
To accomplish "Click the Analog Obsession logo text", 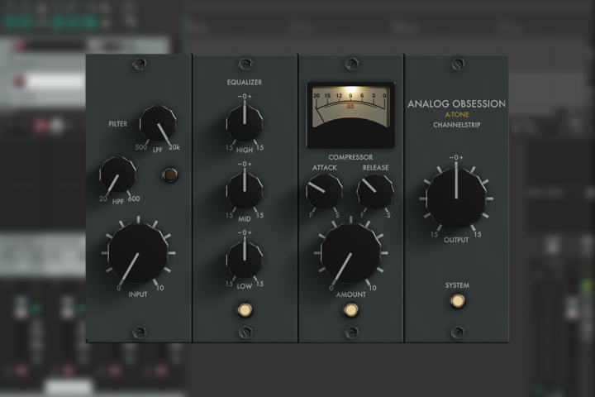I will [456, 104].
